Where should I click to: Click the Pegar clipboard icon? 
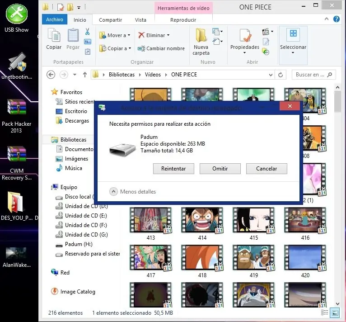73,35
